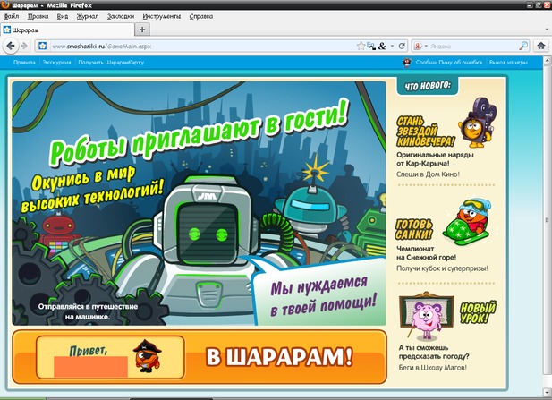
Task: Click Спеши в Дом Кино! link
Action: point(428,174)
